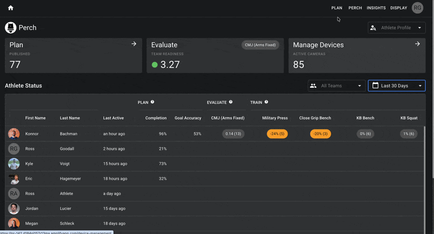Screen dimensions: 434x234
Task: Open Manage Devices arrow icon
Action: click(417, 44)
